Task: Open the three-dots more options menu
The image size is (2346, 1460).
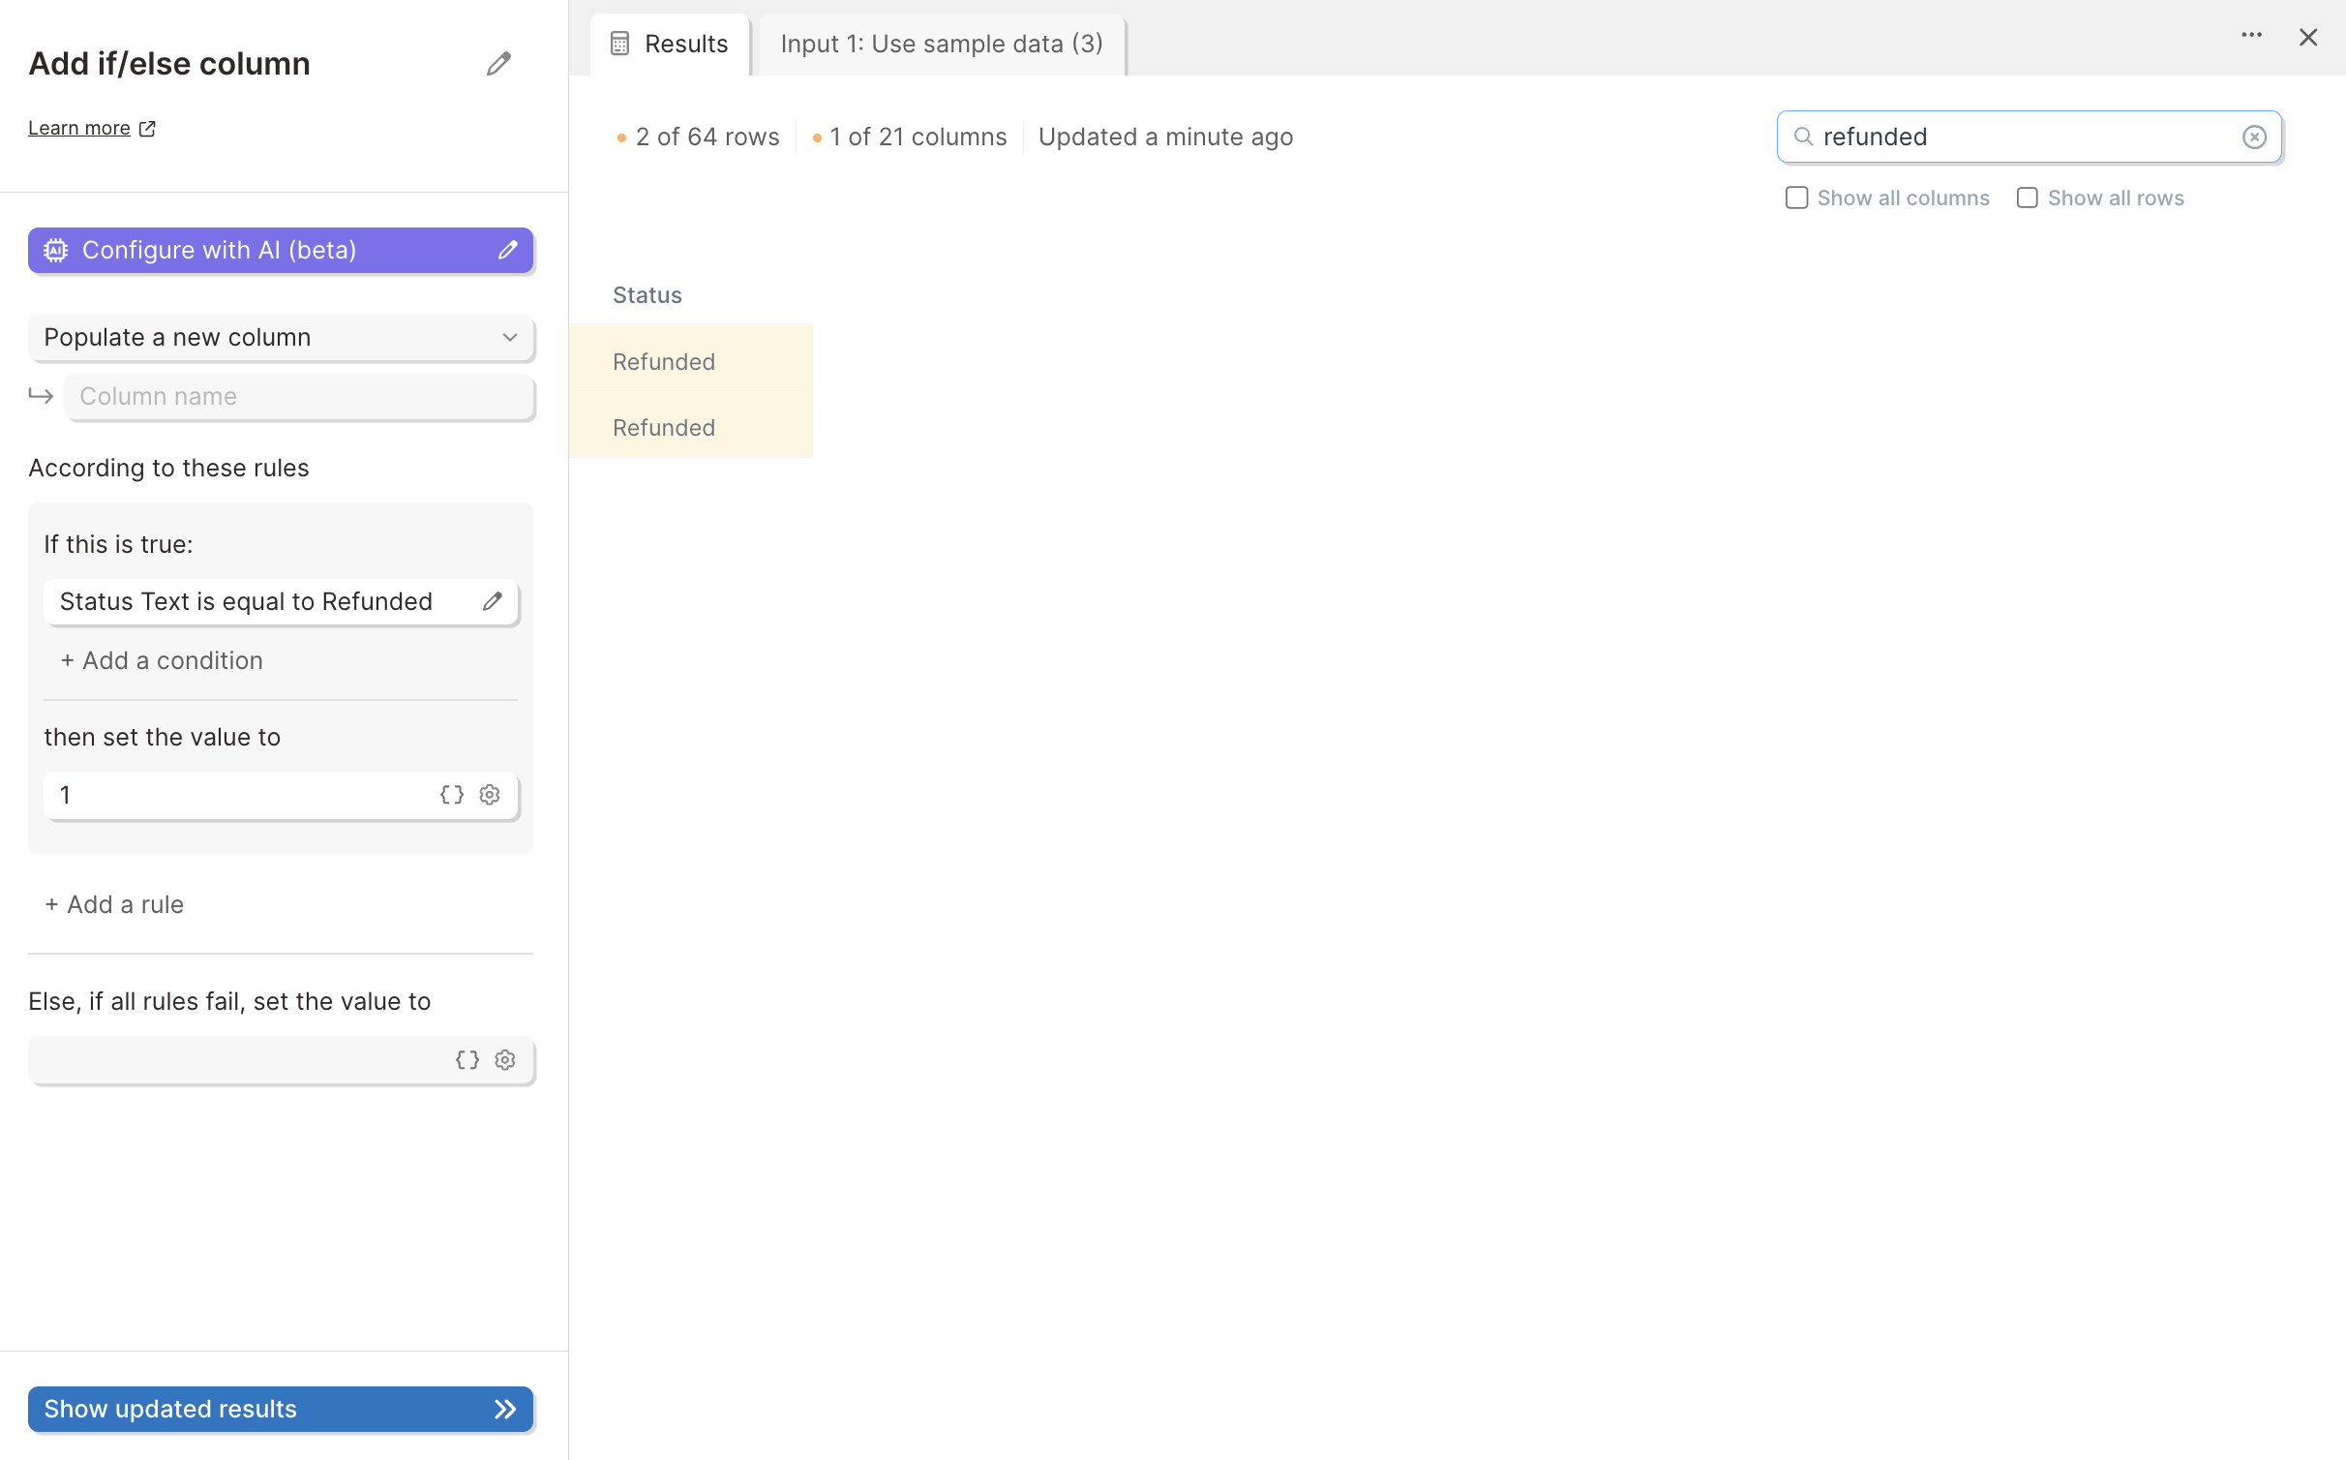Action: [2252, 36]
